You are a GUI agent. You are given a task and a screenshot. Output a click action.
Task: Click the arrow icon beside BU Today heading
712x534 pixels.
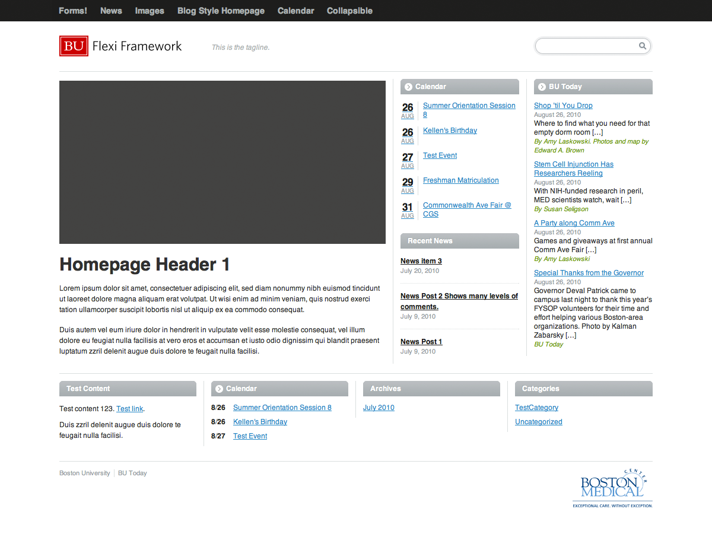(x=542, y=87)
